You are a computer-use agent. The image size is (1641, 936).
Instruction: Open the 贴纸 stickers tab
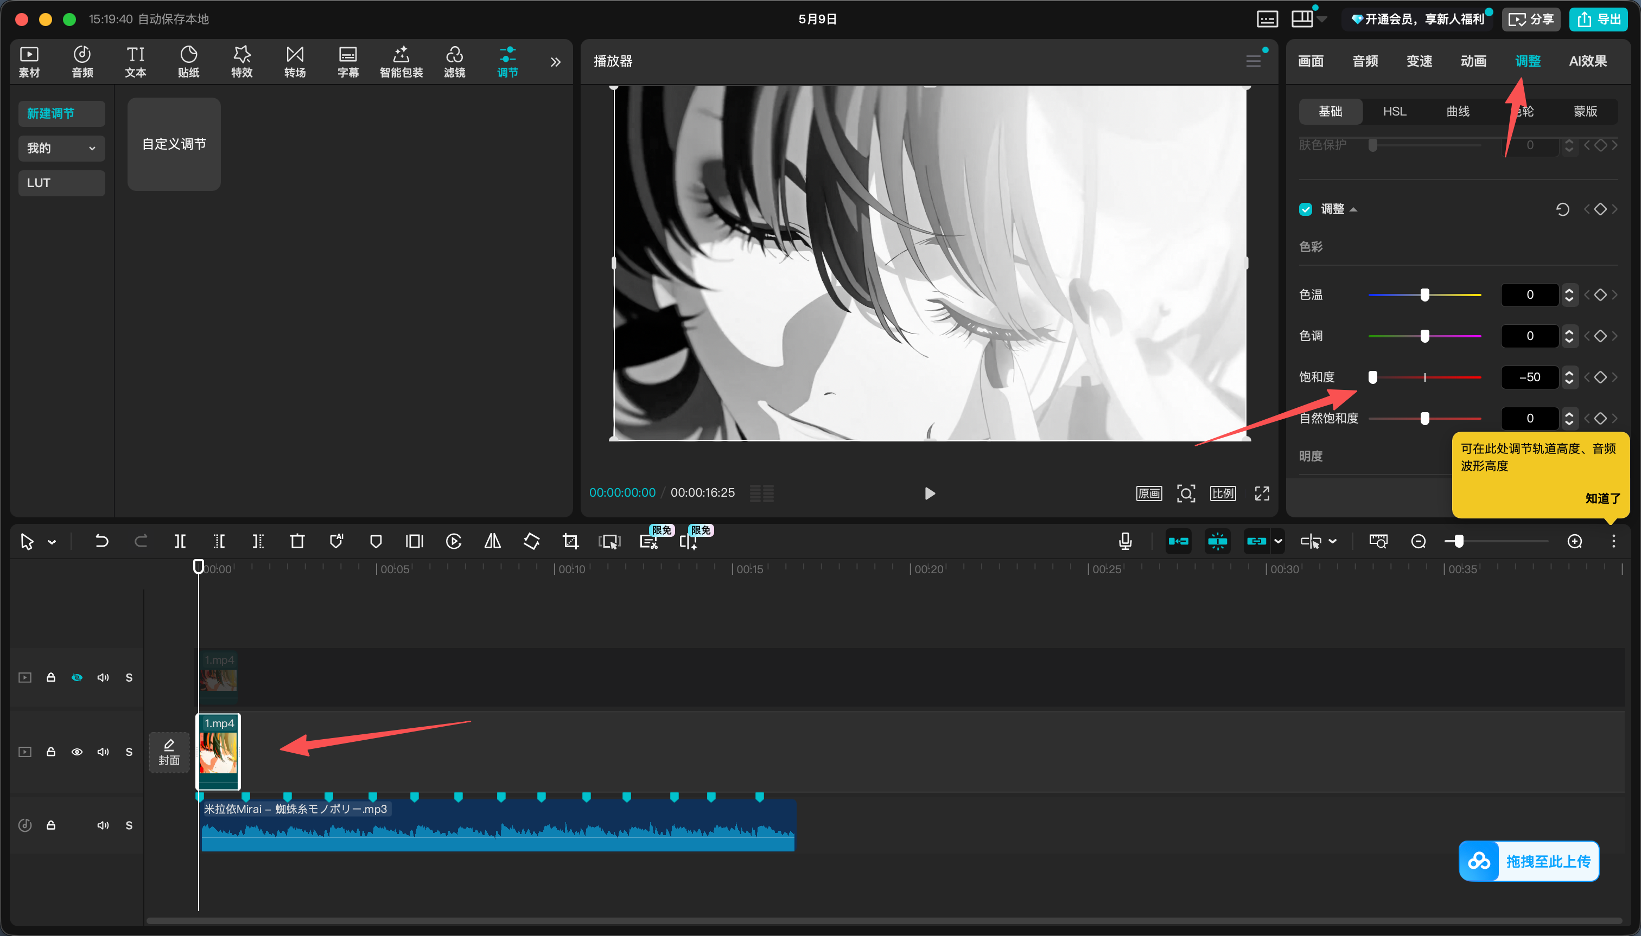click(188, 62)
